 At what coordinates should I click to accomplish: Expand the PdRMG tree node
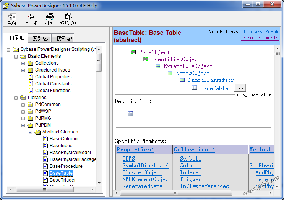[x=23, y=119]
